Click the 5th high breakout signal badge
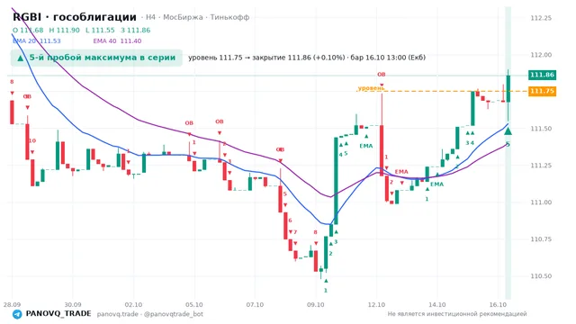Image resolution: width=576 pixels, height=324 pixels. pos(96,58)
